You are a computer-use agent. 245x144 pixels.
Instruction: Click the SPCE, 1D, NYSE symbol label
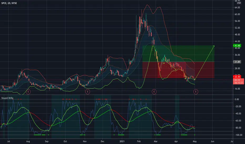[9, 3]
